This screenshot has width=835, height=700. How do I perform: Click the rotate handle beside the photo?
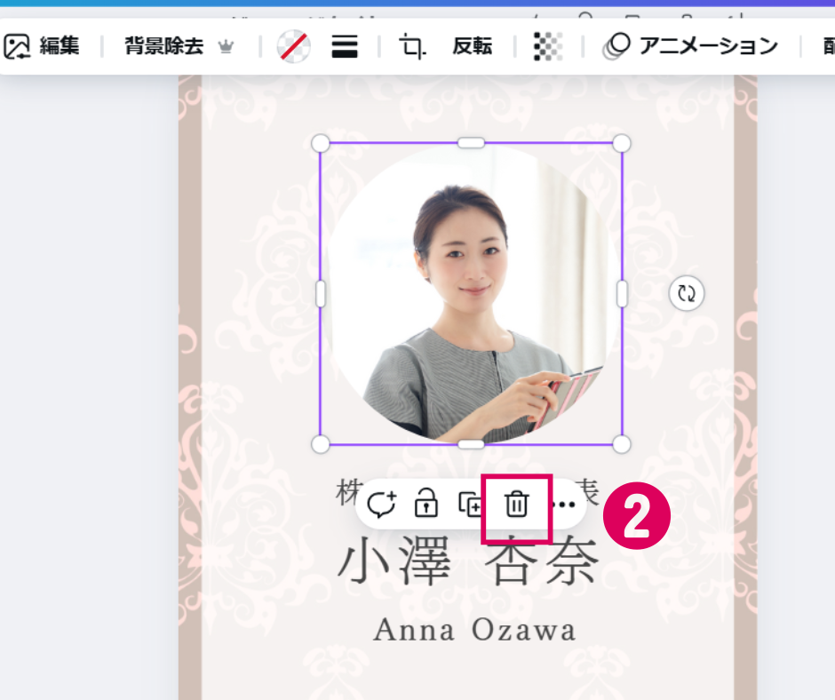tap(686, 293)
